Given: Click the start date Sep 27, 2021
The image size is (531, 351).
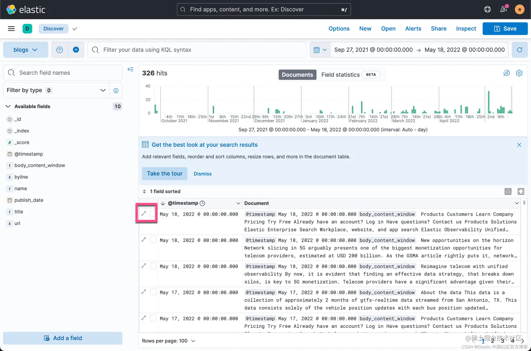Looking at the screenshot, I should 373,50.
